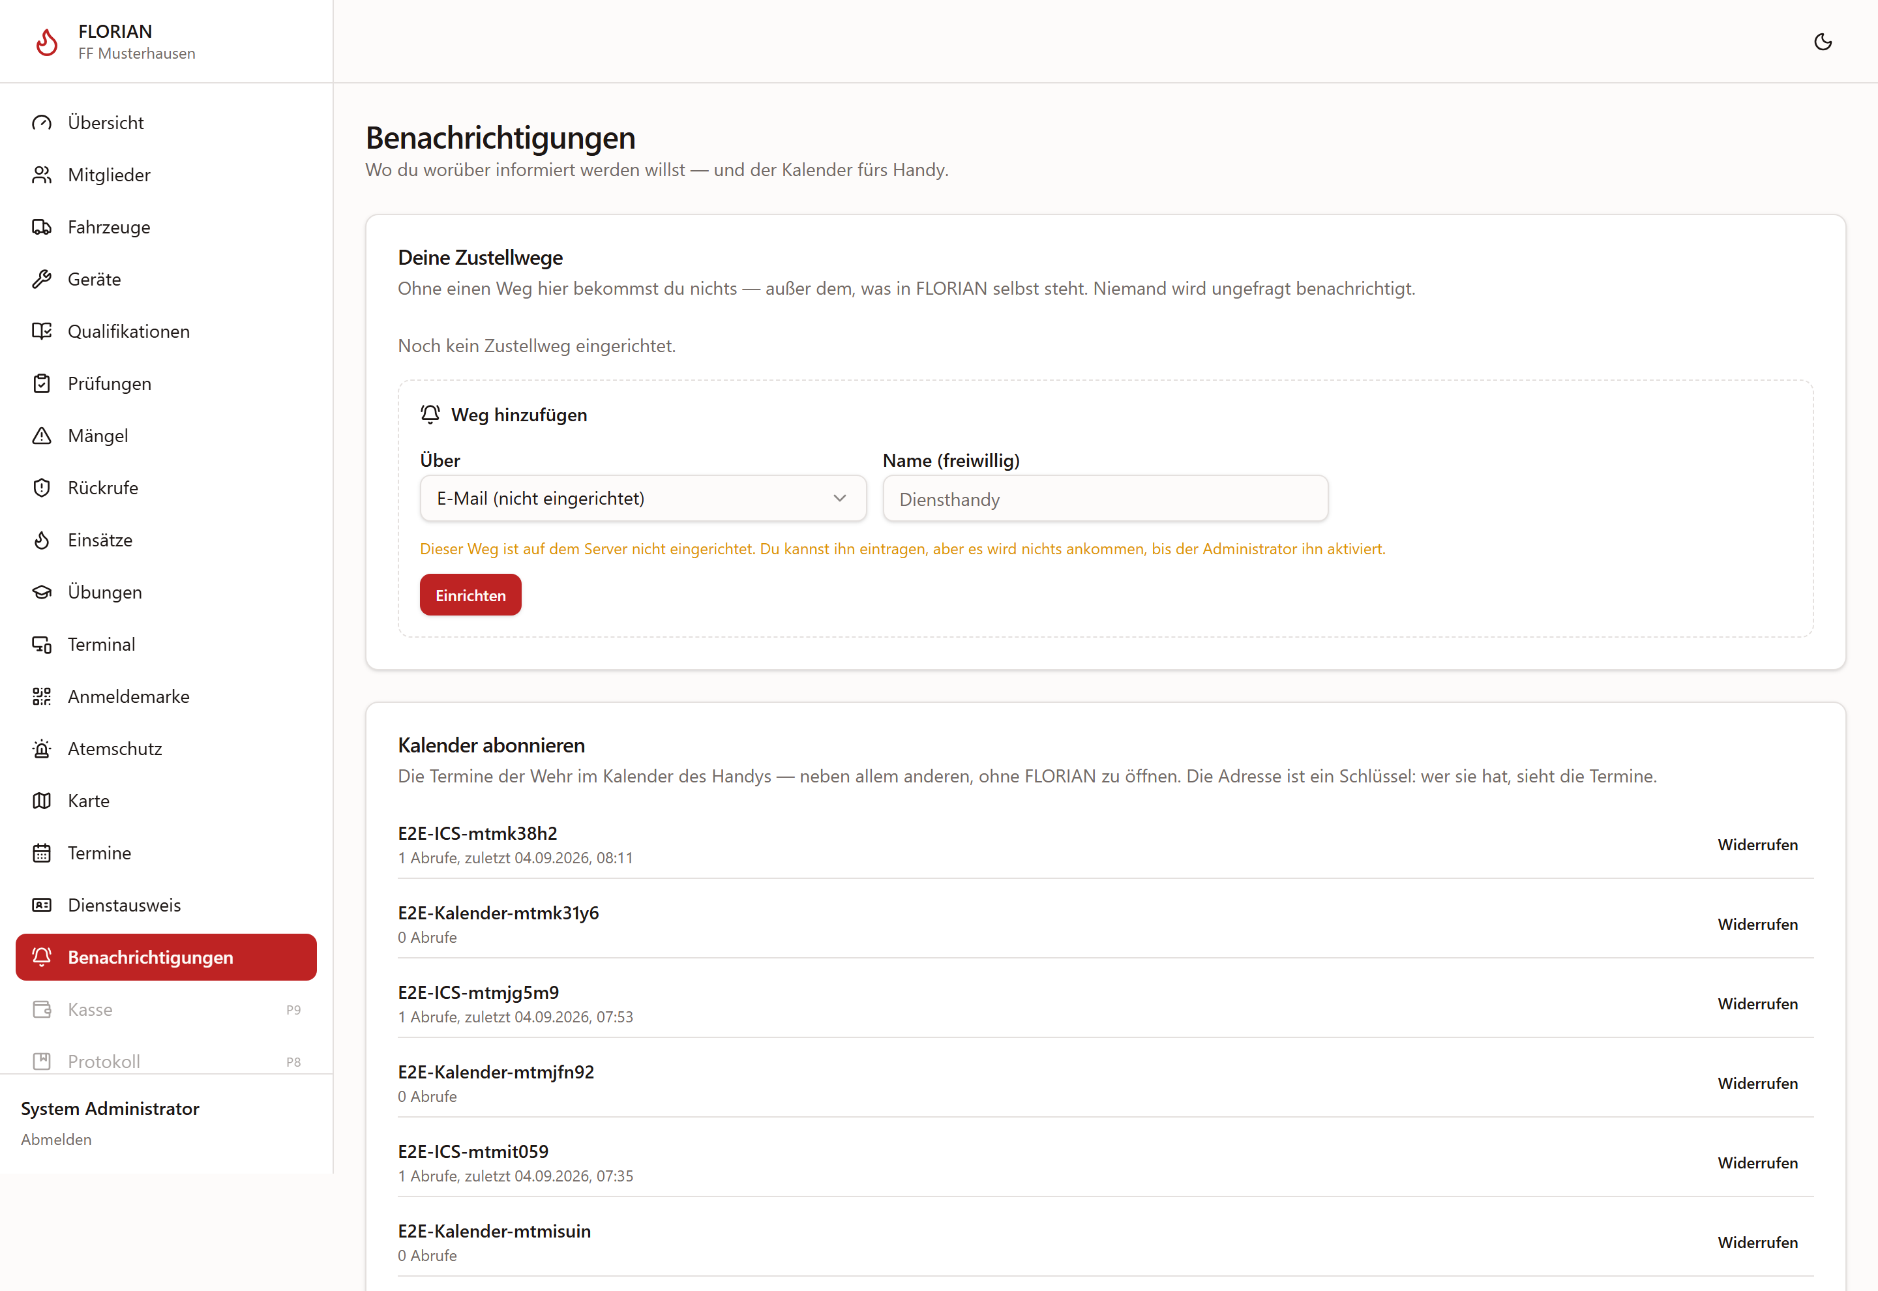1878x1291 pixels.
Task: Click the FLORIAN flame logo
Action: click(47, 42)
